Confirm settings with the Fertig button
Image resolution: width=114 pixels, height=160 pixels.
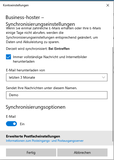[31, 152]
